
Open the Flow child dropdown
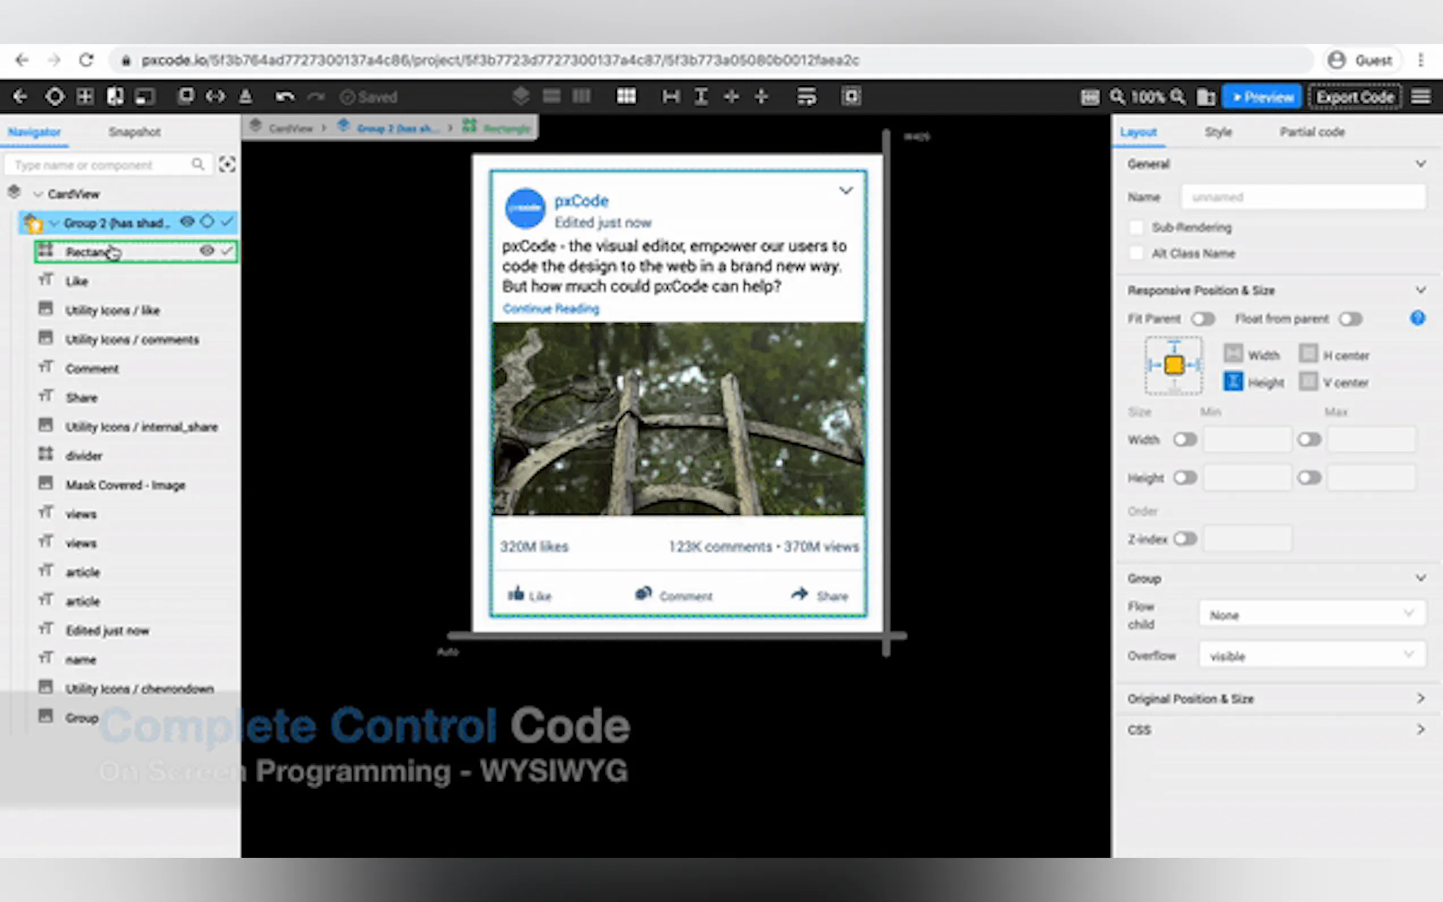coord(1311,615)
